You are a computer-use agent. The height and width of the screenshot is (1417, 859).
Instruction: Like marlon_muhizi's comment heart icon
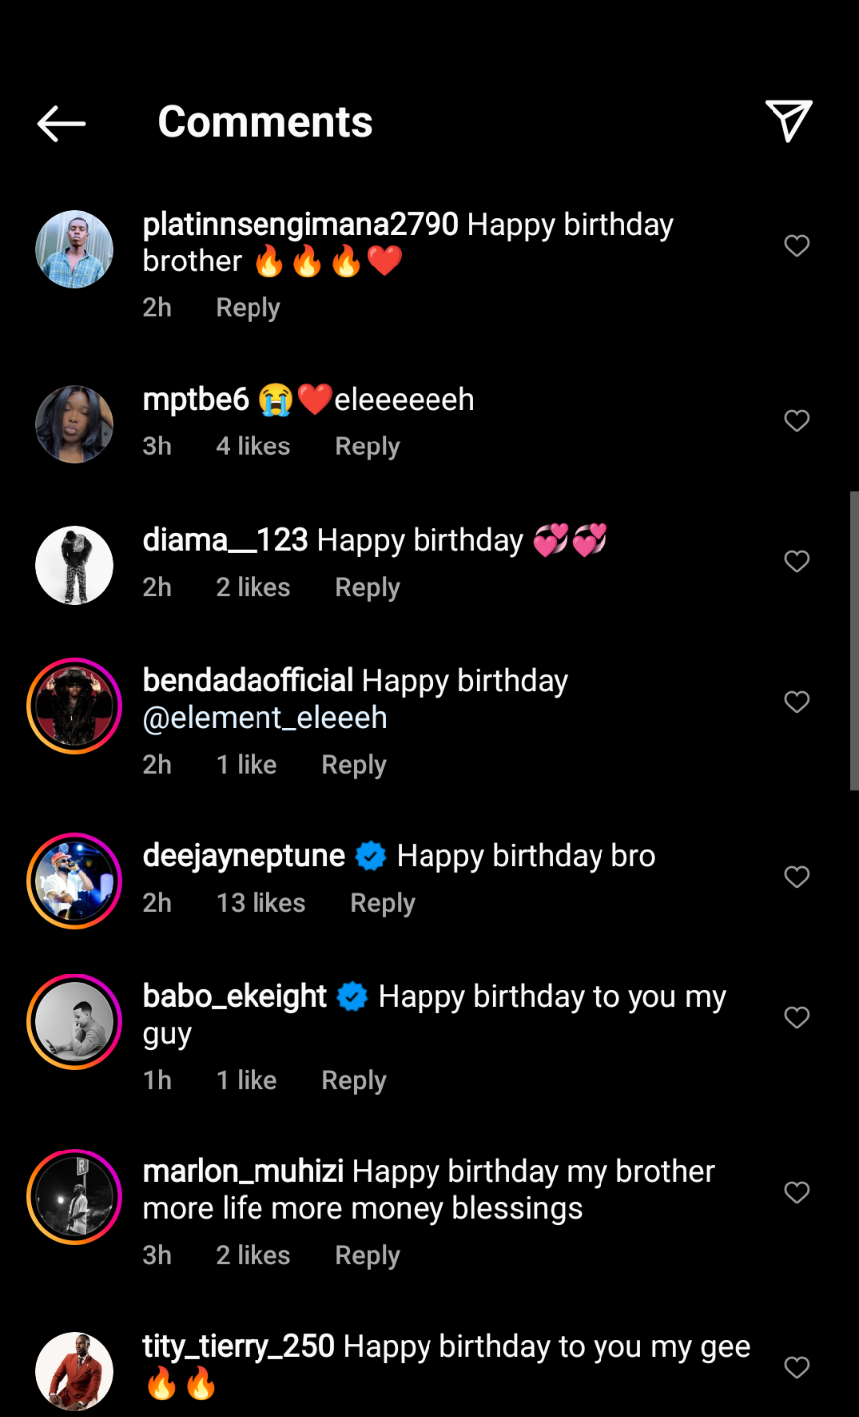797,1192
